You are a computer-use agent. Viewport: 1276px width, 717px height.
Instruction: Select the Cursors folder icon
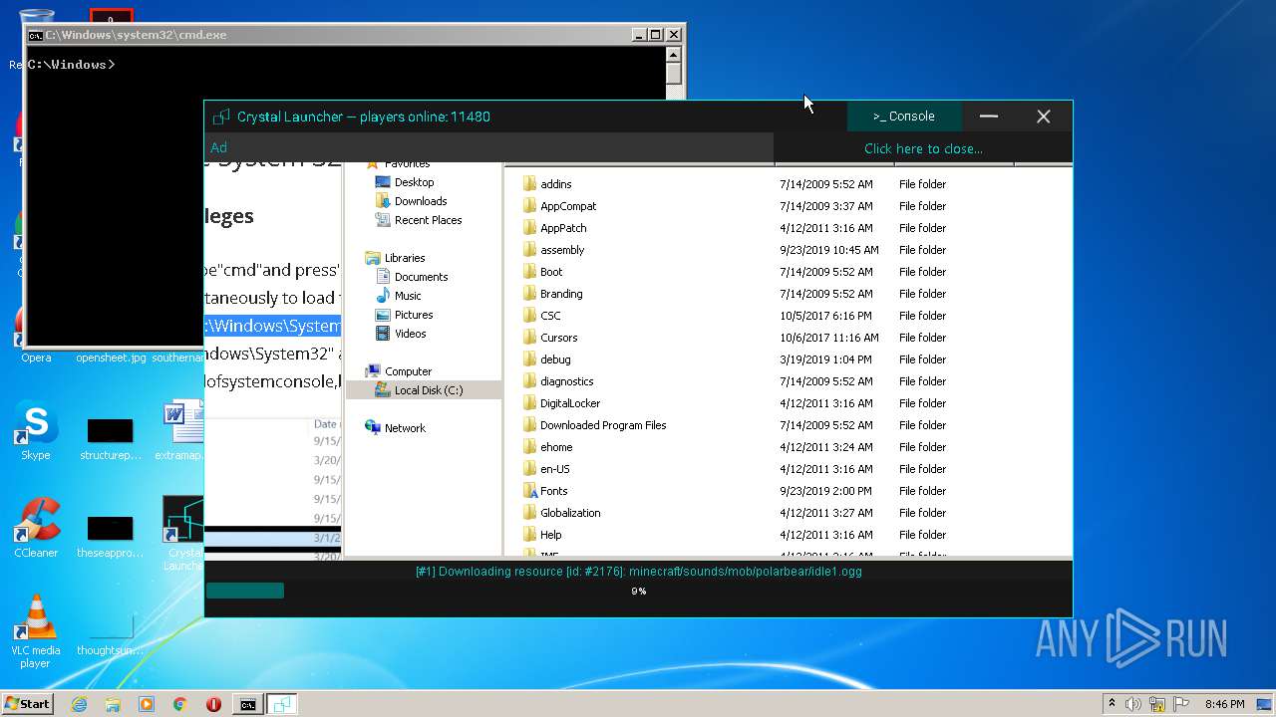pyautogui.click(x=529, y=338)
